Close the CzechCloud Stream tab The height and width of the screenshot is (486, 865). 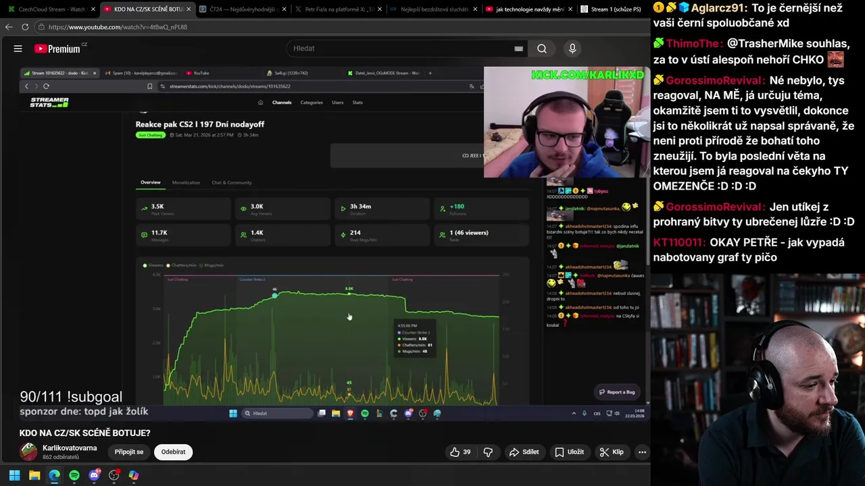click(93, 9)
